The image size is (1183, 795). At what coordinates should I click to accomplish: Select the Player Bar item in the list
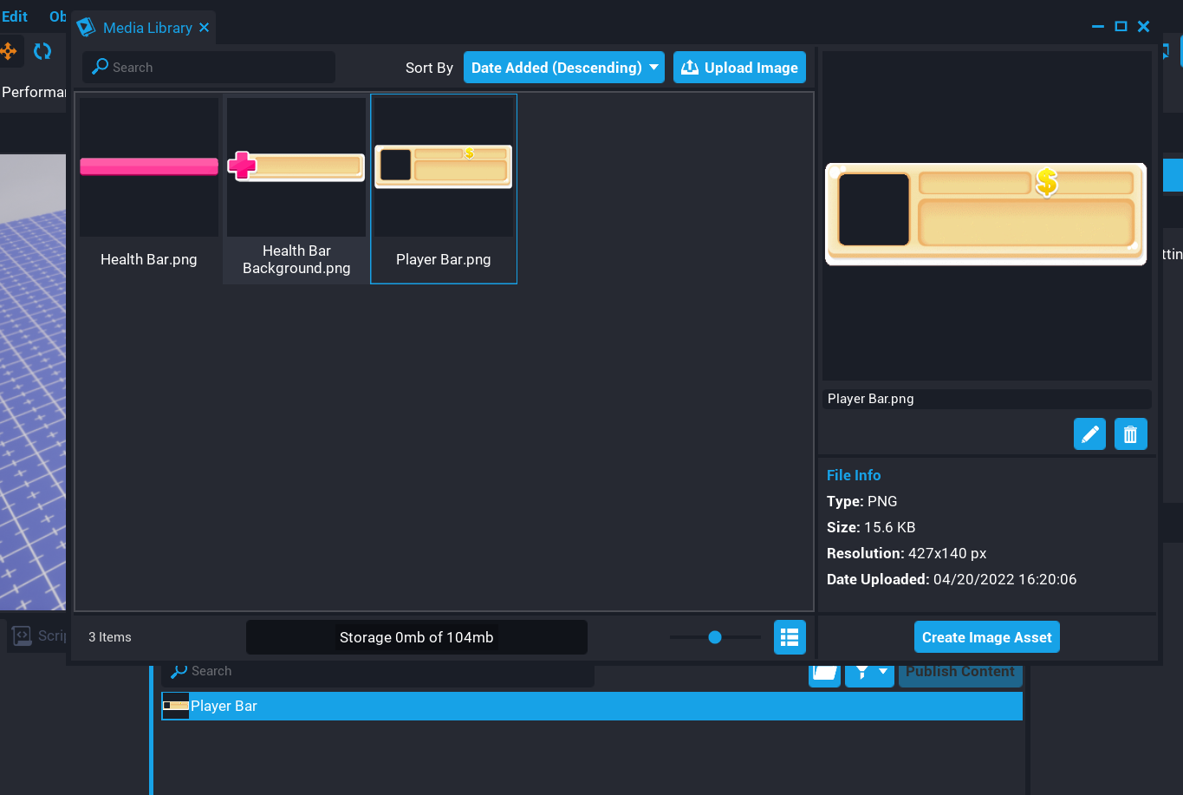tap(224, 706)
